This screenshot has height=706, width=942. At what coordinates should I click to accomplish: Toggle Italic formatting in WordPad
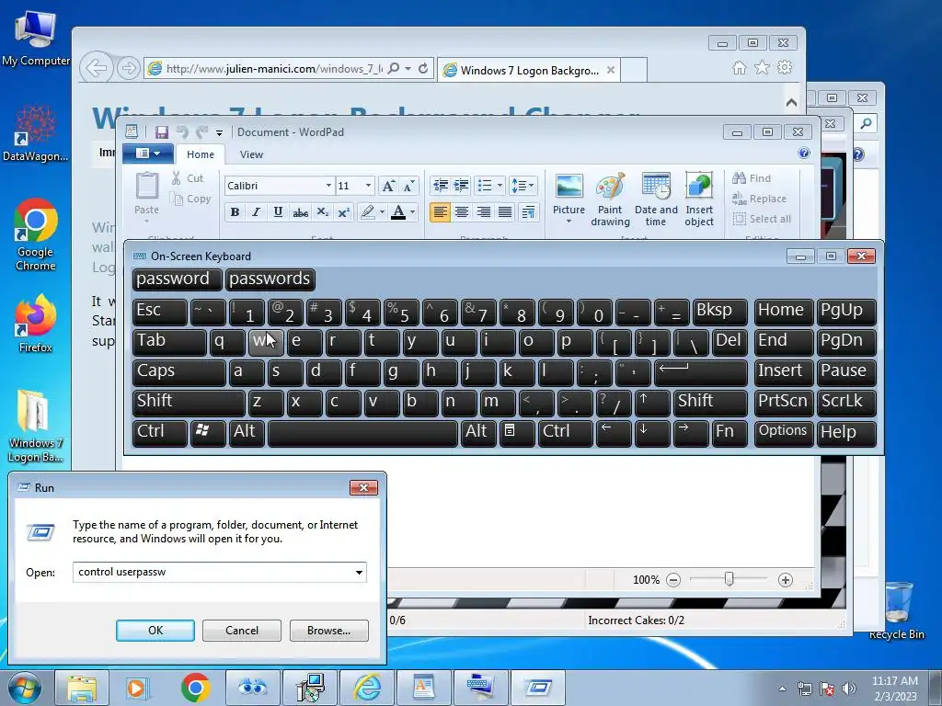256,212
